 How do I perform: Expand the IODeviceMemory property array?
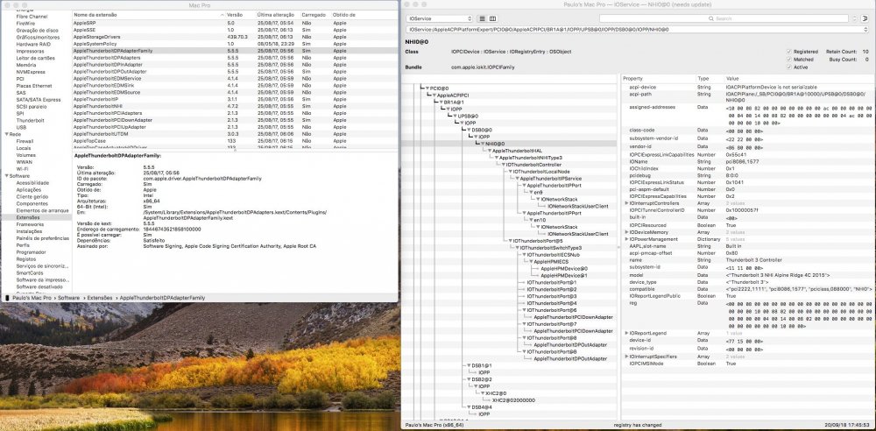pos(626,232)
